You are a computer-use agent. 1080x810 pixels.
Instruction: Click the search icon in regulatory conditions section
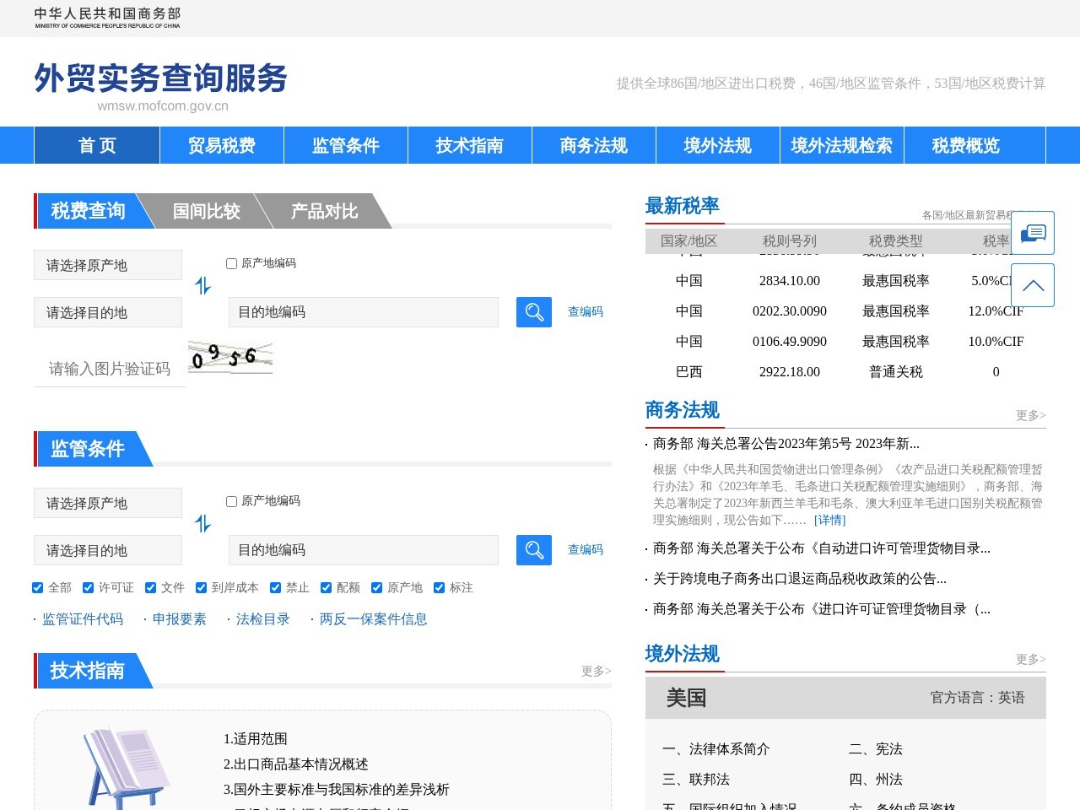click(x=534, y=550)
